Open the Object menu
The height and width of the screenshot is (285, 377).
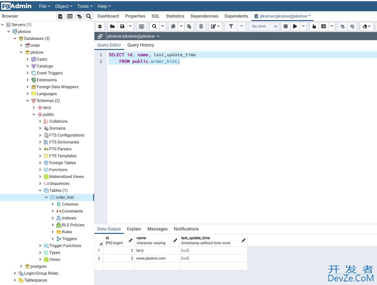pos(64,6)
